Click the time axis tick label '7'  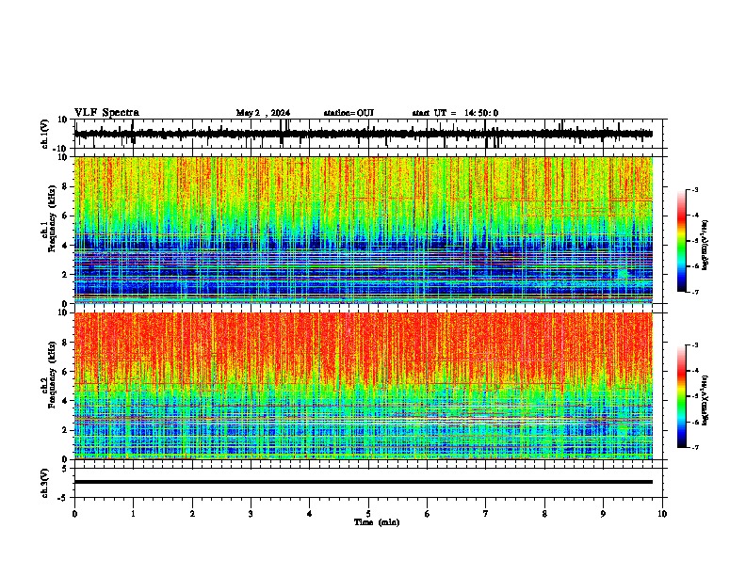pyautogui.click(x=486, y=514)
